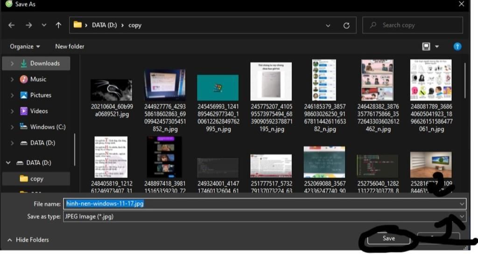The width and height of the screenshot is (478, 254).
Task: Open Windows (C:) drive in sidebar
Action: point(48,127)
